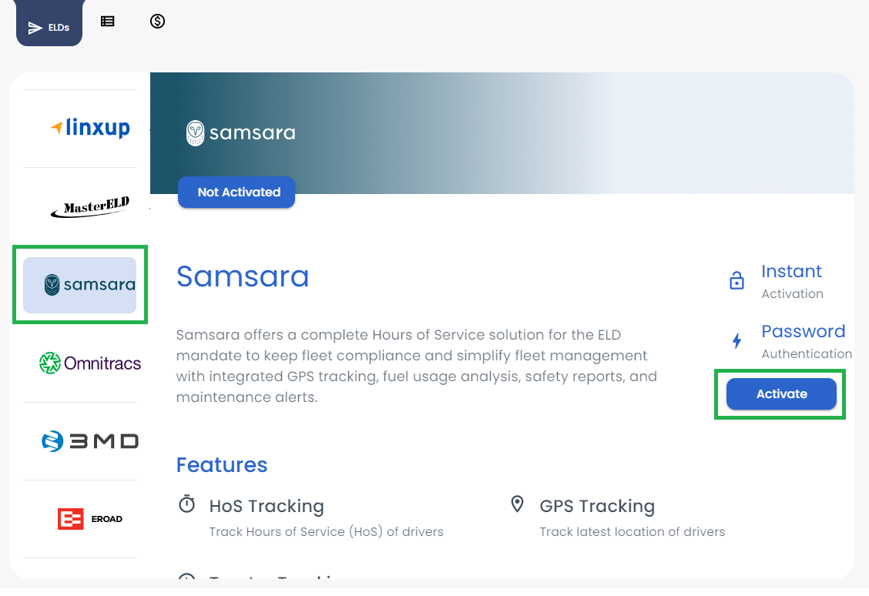Click the HoS Tracking stopwatch icon

186,504
